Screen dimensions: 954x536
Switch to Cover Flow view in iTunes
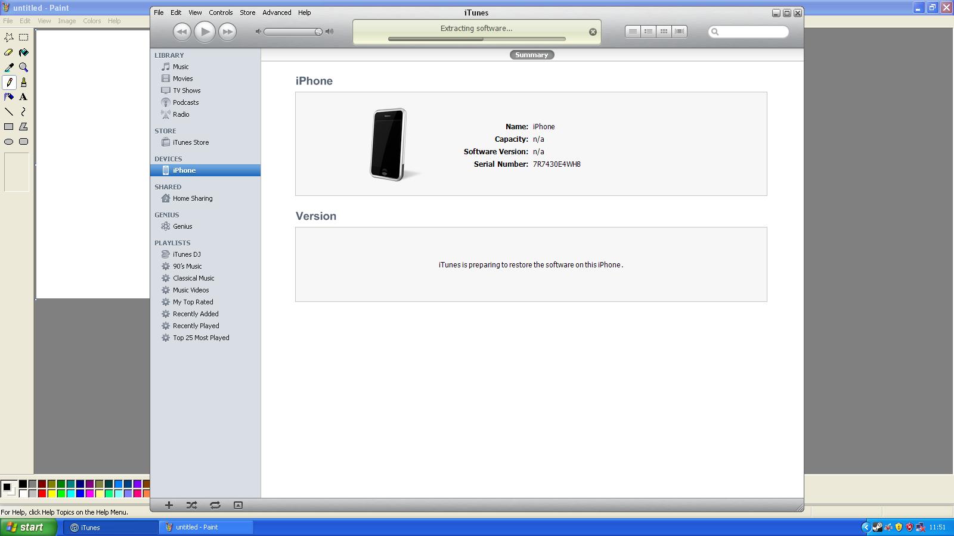click(x=679, y=32)
